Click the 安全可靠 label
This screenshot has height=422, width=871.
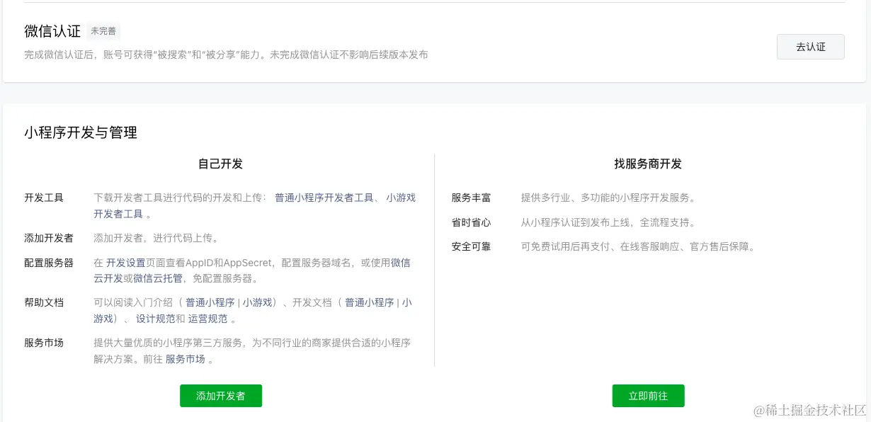point(472,247)
